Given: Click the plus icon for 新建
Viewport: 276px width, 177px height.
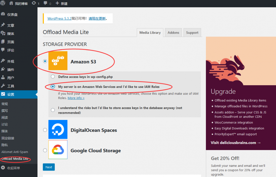Looking at the screenshot, I should (x=57, y=3).
